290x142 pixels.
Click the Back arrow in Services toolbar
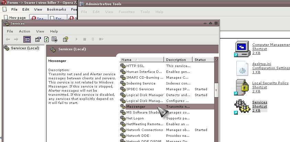click(8, 39)
